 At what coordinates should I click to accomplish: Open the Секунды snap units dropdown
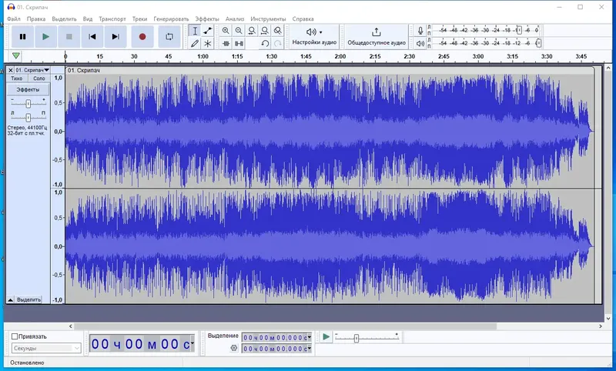pyautogui.click(x=46, y=348)
